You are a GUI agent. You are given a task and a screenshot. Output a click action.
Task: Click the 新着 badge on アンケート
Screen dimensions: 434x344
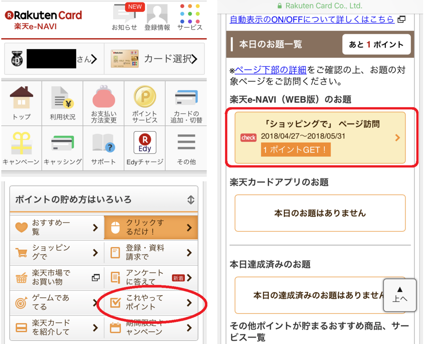point(178,278)
